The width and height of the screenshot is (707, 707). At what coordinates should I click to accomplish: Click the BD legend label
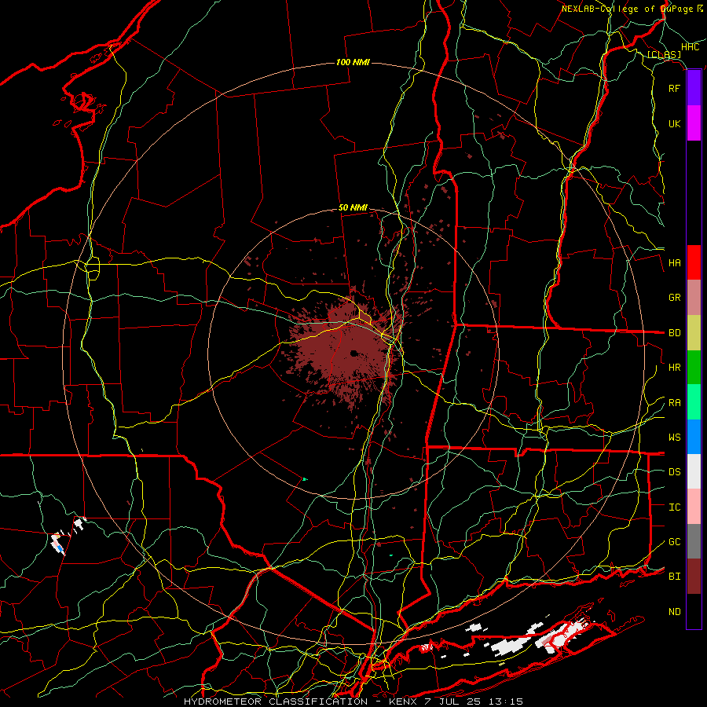[x=674, y=333]
